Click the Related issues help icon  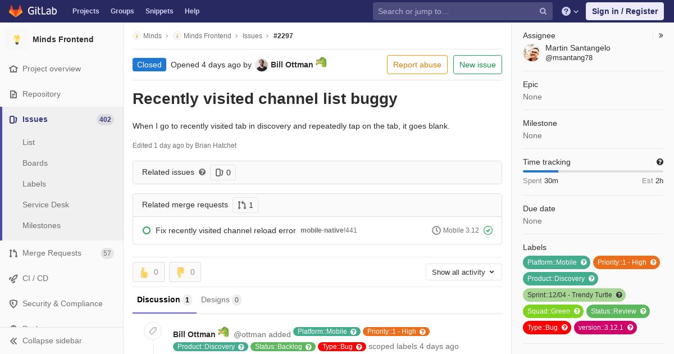click(x=202, y=172)
